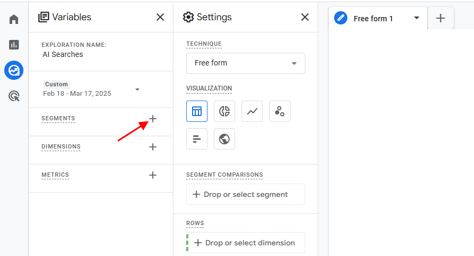Edit exploration name AI Searches
Viewport: 474px width, 256px height.
point(63,54)
